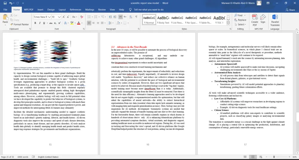Toggle Right-to-Left text direction
Viewport: 299px width, 160px height.
click(x=125, y=17)
